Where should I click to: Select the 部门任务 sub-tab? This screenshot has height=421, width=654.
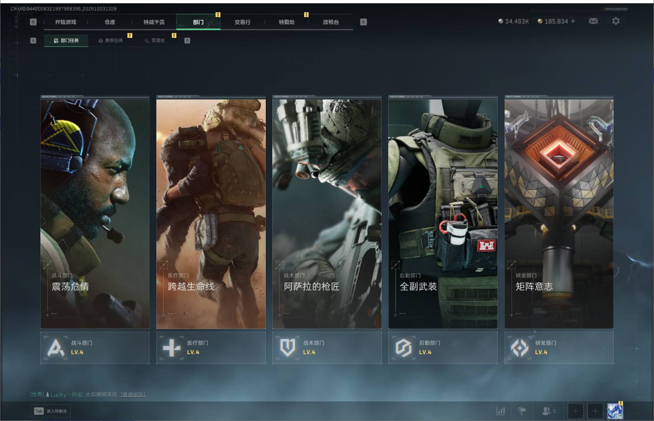66,40
